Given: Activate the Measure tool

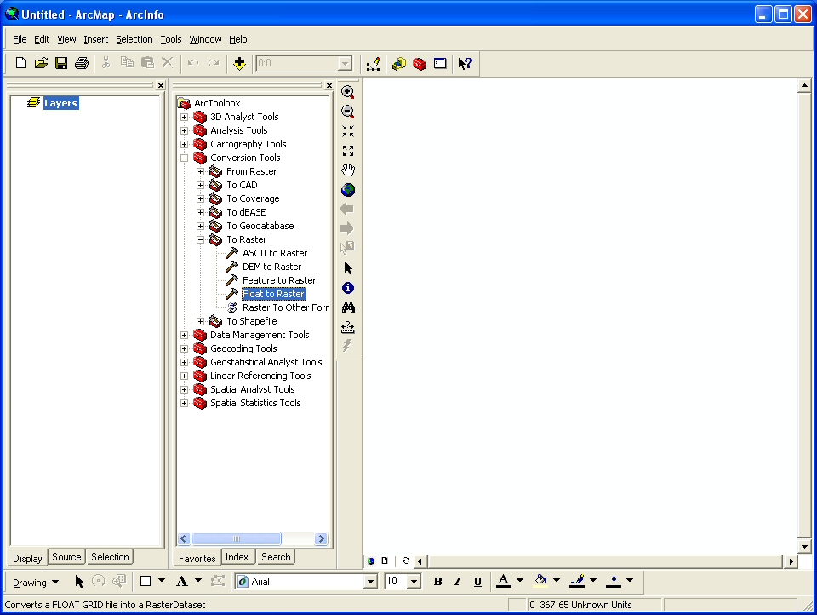Looking at the screenshot, I should click(348, 327).
